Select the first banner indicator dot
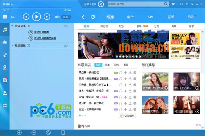The width and height of the screenshot is (205, 136). (x=117, y=56)
